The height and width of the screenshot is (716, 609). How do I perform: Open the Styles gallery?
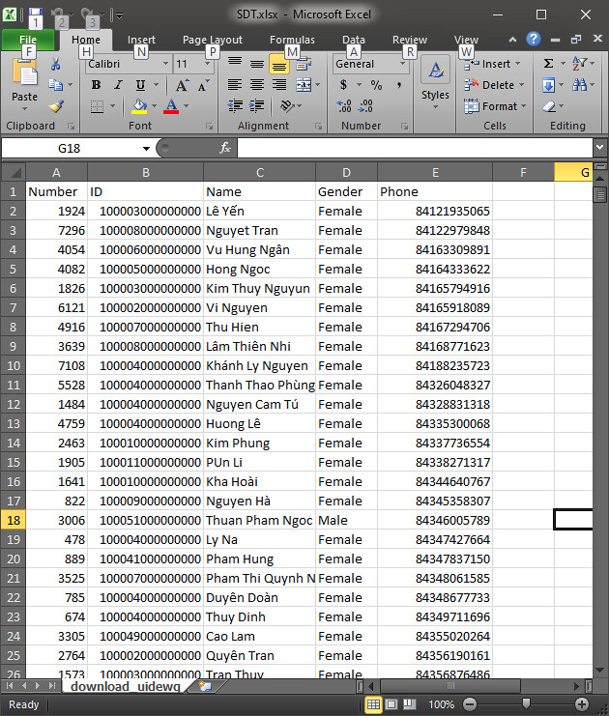(435, 83)
